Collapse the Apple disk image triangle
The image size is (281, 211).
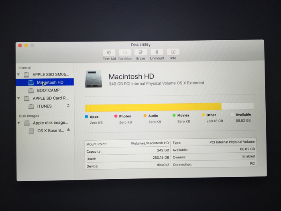pyautogui.click(x=18, y=123)
